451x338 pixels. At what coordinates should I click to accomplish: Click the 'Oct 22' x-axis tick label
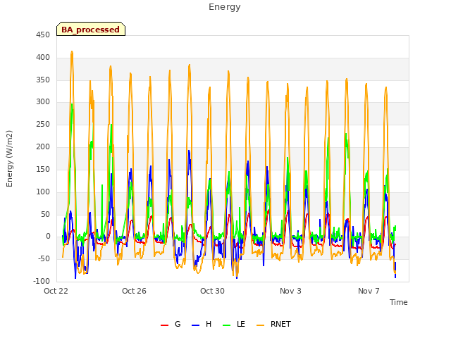tap(56, 291)
